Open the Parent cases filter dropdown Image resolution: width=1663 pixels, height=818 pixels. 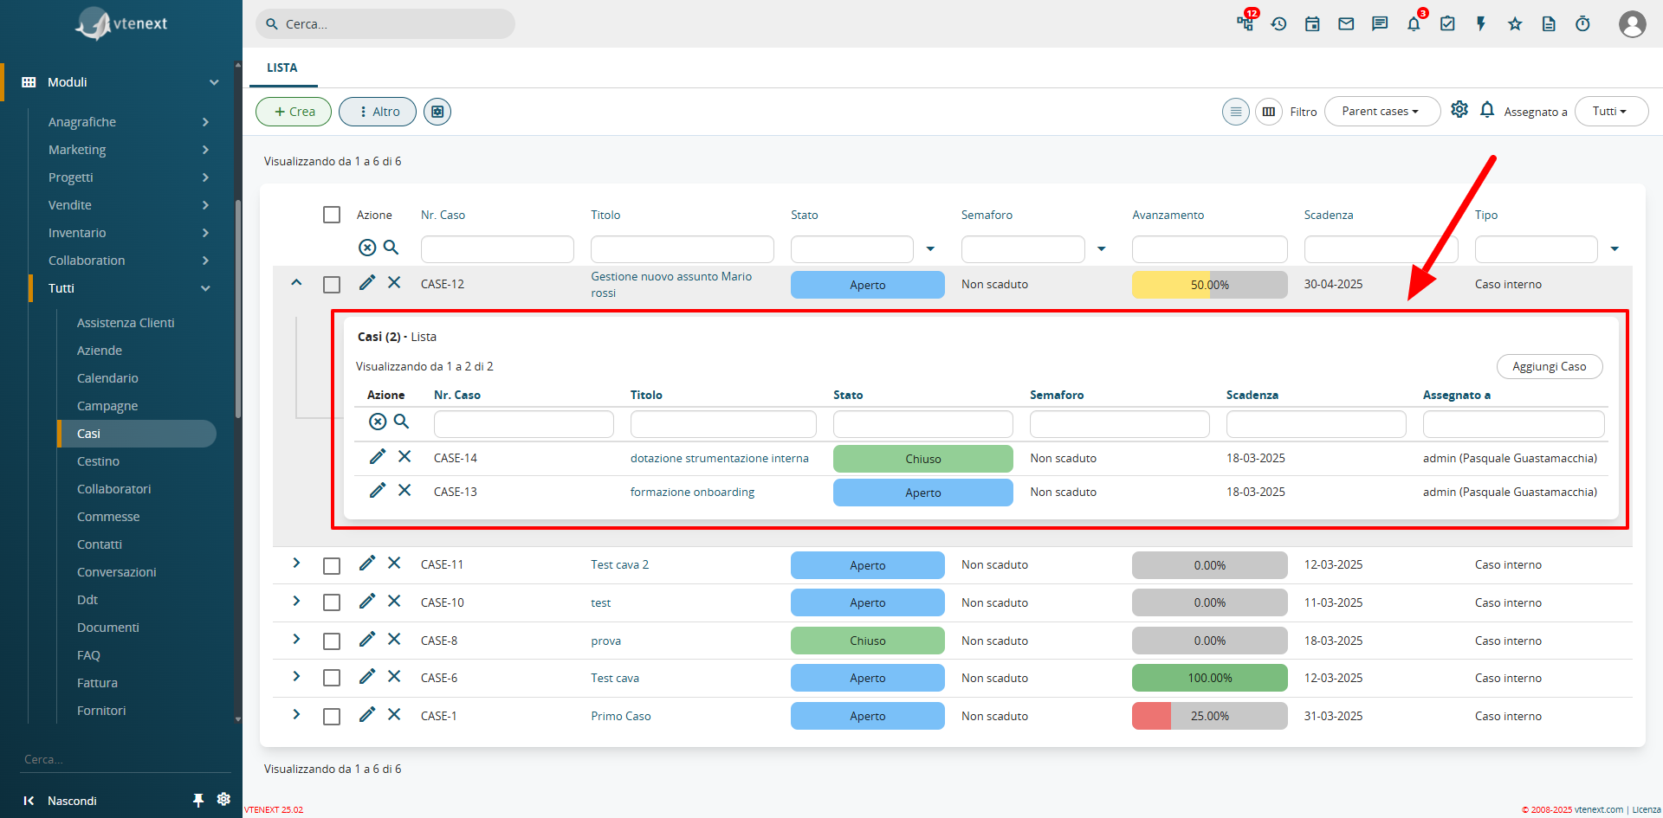pyautogui.click(x=1382, y=112)
